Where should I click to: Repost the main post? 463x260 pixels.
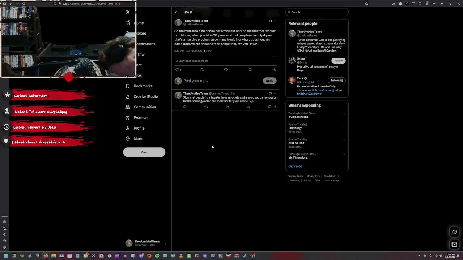click(x=201, y=70)
